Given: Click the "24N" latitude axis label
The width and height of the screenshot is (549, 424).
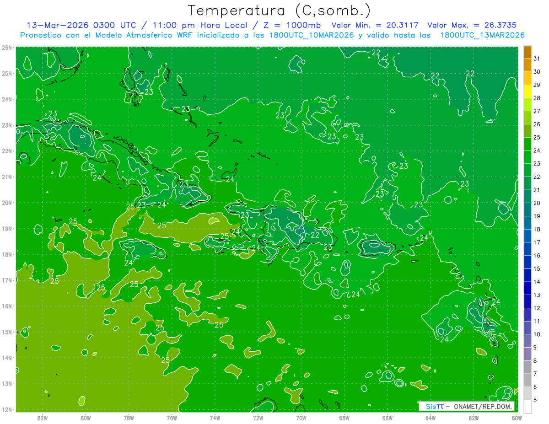Looking at the screenshot, I should [x=7, y=99].
